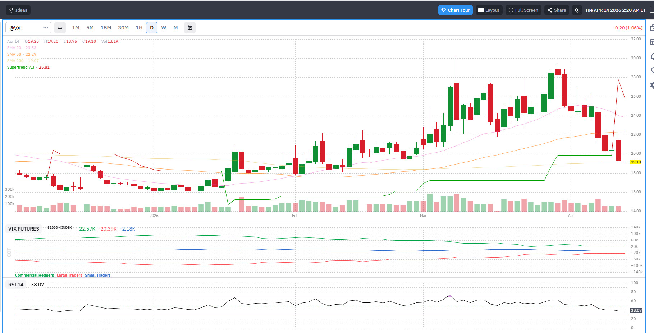Open the Layout dropdown
This screenshot has width=654, height=333.
point(489,10)
